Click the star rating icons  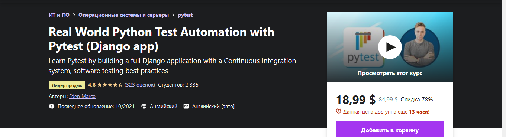[x=110, y=85]
